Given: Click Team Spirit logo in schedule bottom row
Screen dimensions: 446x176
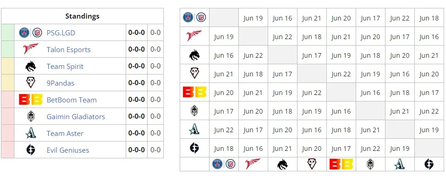Looking at the screenshot, I should point(283,164).
